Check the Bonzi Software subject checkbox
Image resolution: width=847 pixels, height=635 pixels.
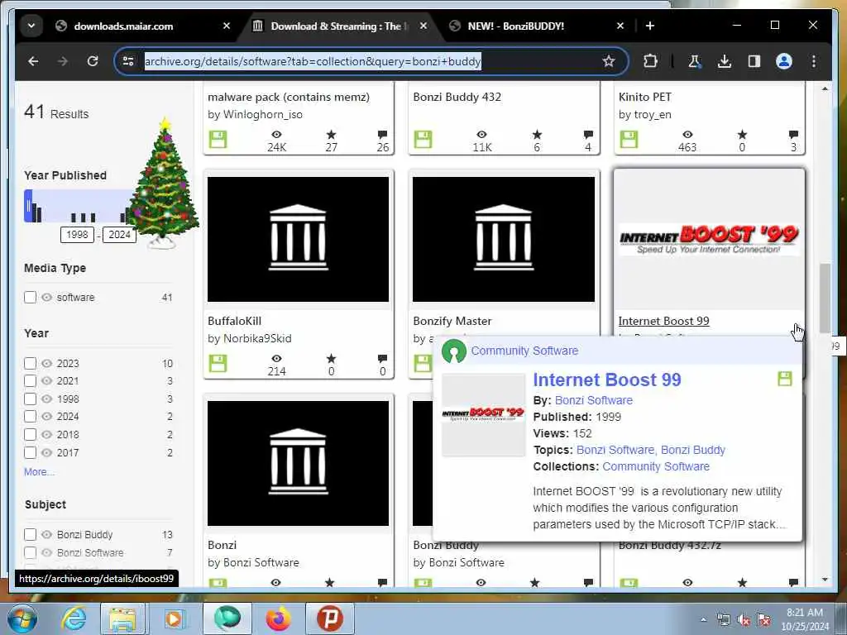click(31, 552)
